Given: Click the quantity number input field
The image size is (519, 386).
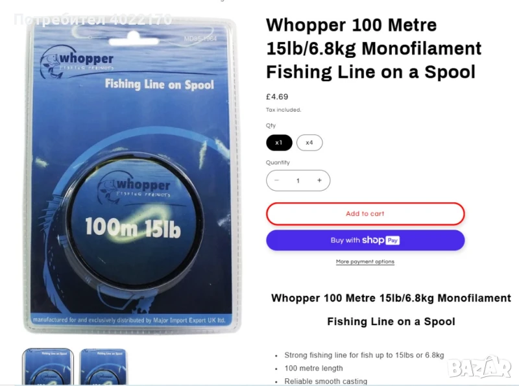Looking at the screenshot, I should point(298,180).
